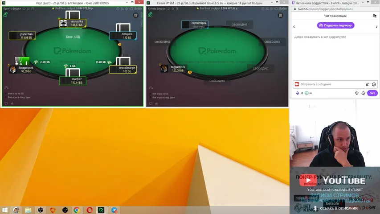Image resolution: width=380 pixels, height=214 pixels.
Task: Open the chat bubble icon at the Савия table bottom
Action: click(x=151, y=103)
